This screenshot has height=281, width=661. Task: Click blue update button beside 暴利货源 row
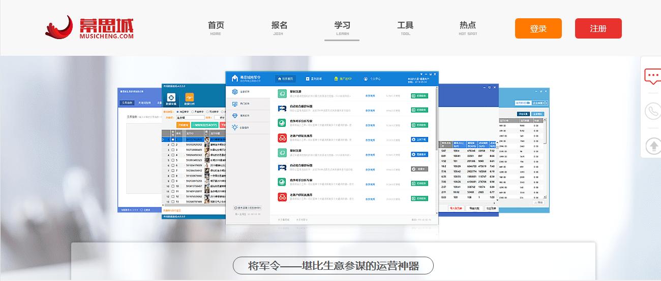419,154
